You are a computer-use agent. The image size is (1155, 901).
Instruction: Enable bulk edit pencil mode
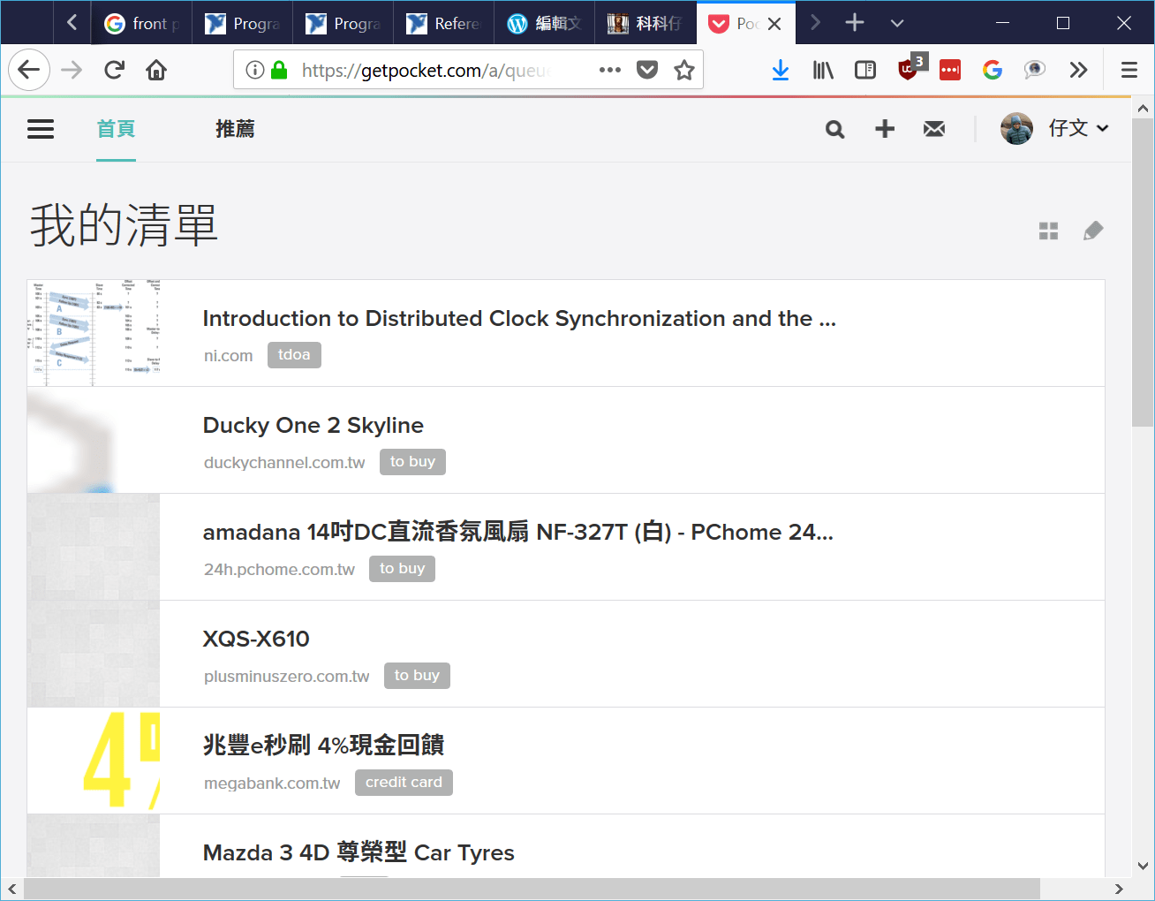pos(1093,231)
